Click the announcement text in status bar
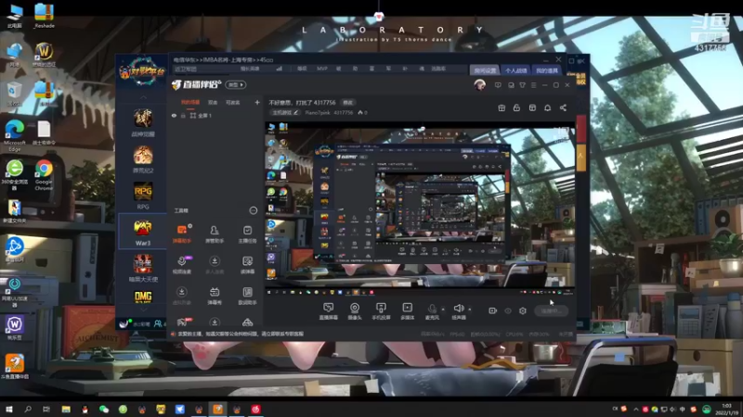This screenshot has height=417, width=743. 241,334
